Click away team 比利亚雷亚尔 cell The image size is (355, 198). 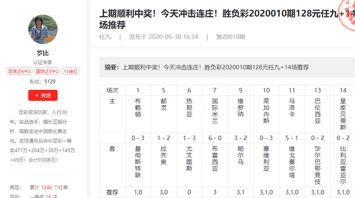coord(343,165)
